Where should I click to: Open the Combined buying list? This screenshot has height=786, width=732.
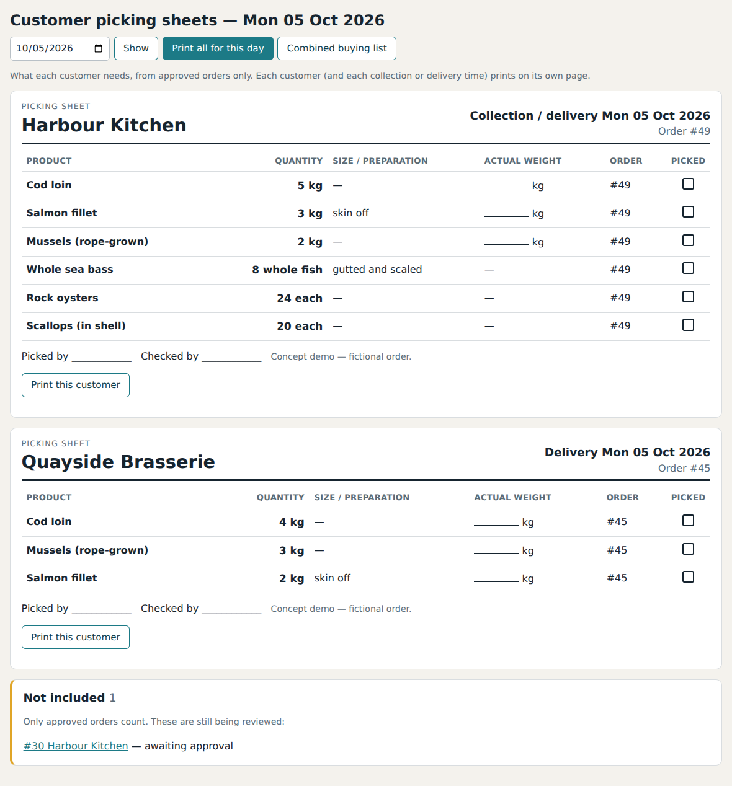[x=337, y=48]
